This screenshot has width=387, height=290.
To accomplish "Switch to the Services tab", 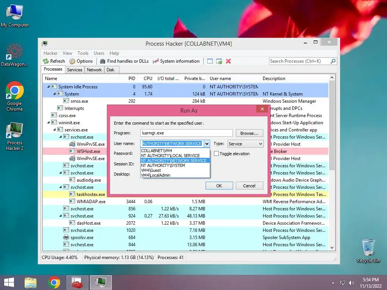I will pyautogui.click(x=74, y=70).
